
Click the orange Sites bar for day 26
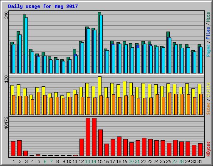170,104
